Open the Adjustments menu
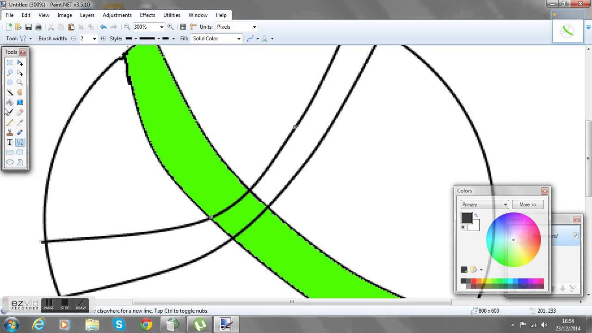The image size is (592, 333). tap(117, 15)
